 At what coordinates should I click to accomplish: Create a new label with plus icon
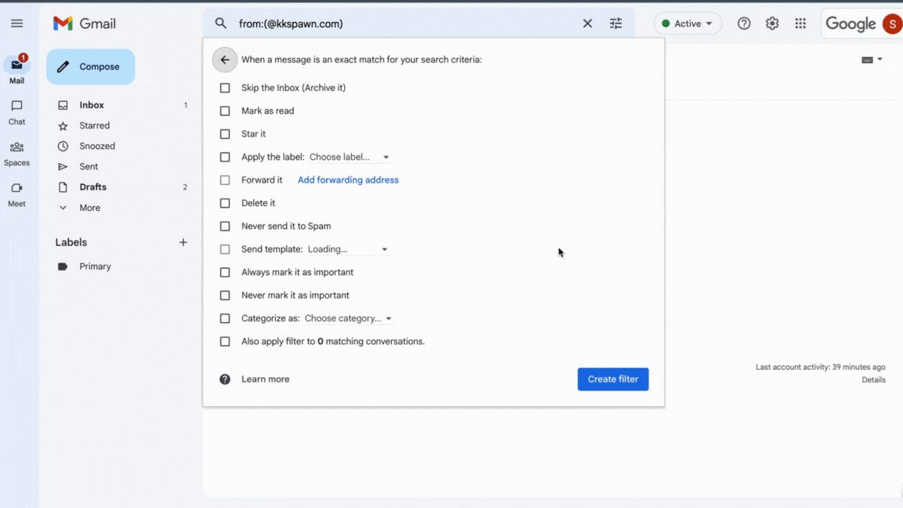(183, 242)
